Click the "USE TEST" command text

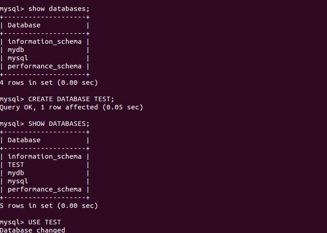pos(44,222)
